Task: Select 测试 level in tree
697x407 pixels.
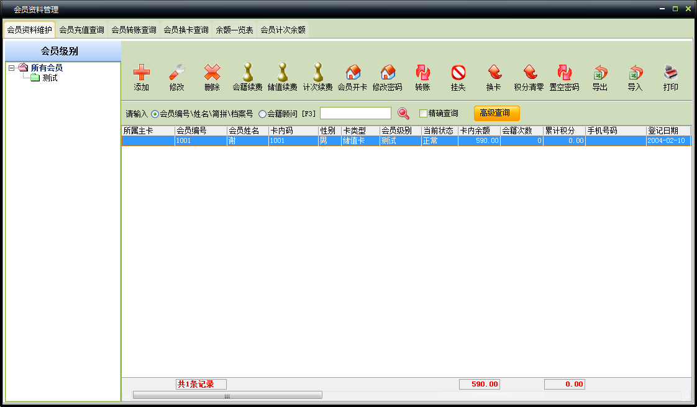Action: coord(50,78)
